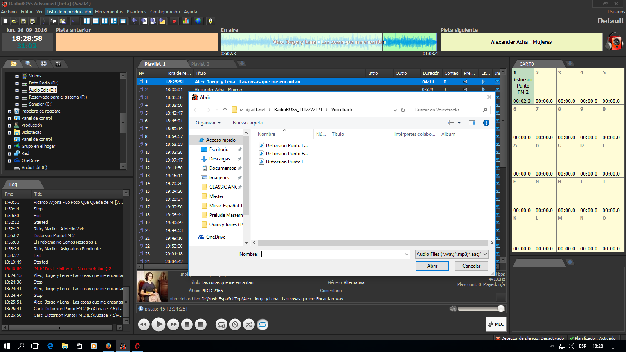Open the Archivo menu
Image resolution: width=626 pixels, height=352 pixels.
click(9, 12)
